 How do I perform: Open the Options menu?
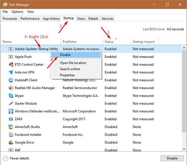click(17, 12)
